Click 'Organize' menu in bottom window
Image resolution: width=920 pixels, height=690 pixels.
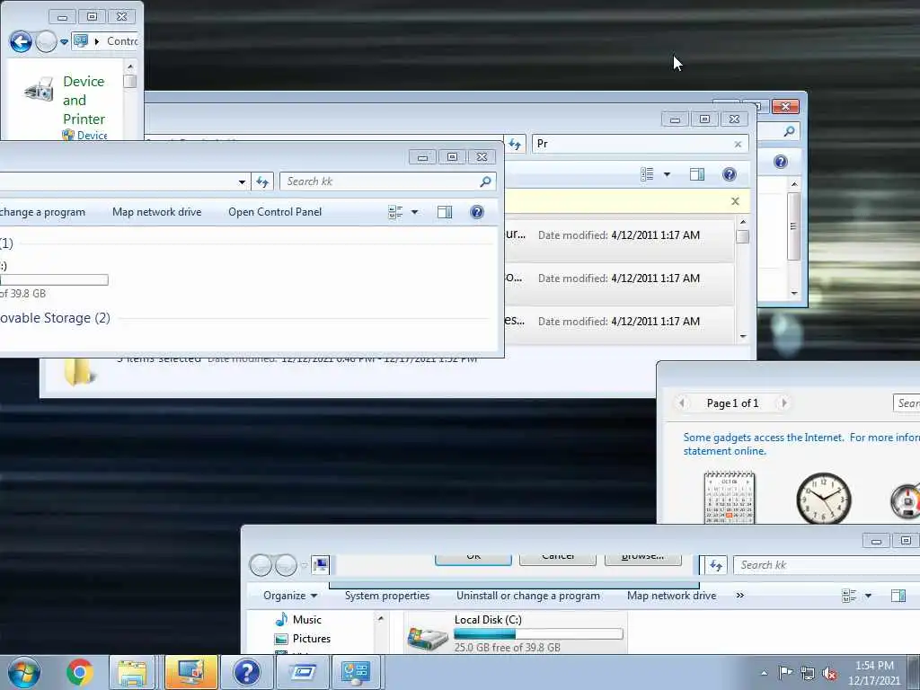point(290,596)
